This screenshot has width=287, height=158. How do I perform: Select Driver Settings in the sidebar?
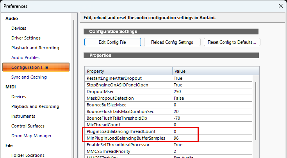pos(26,38)
